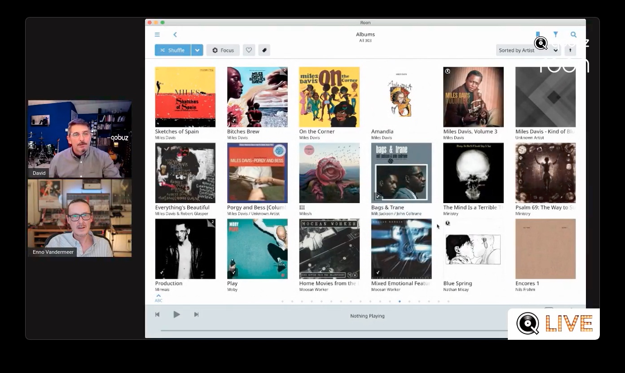Image resolution: width=625 pixels, height=373 pixels.
Task: Open the Bitches Brew album cover
Action: click(x=257, y=97)
